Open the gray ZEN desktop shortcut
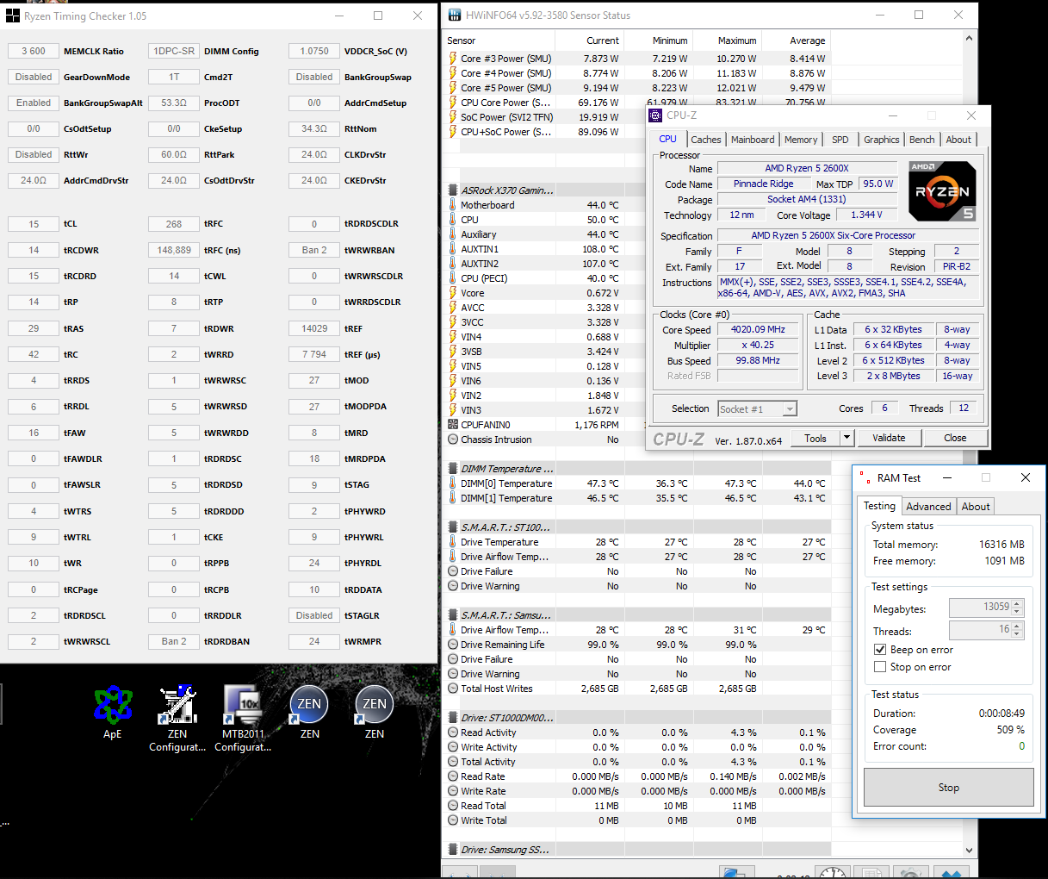 click(375, 713)
